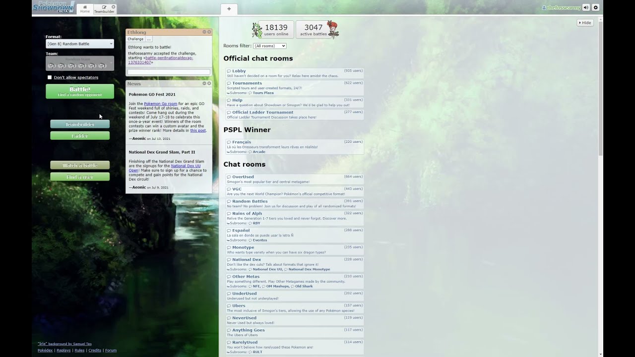The height and width of the screenshot is (357, 635).
Task: Open the Format dropdown showing Gen 8 Random Battle
Action: [80, 44]
